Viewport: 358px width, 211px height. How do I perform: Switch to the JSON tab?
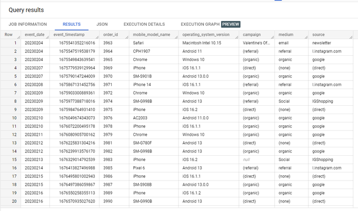[x=102, y=24]
